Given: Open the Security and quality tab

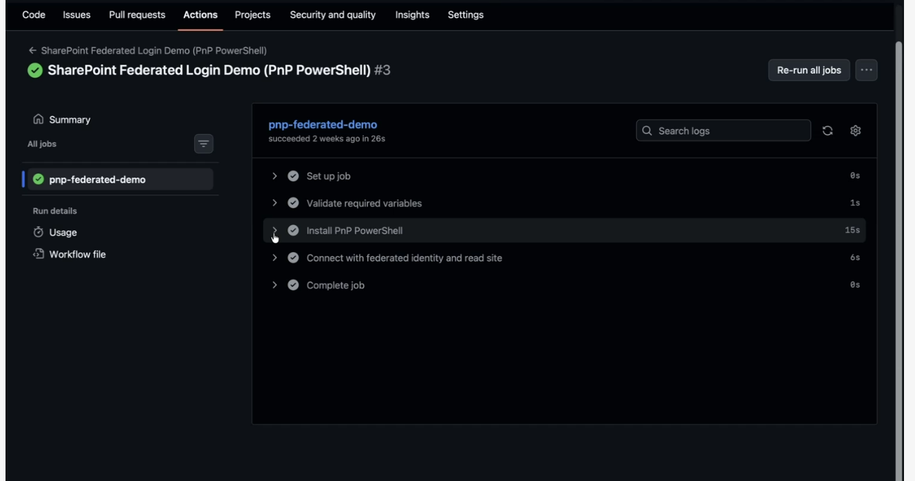Looking at the screenshot, I should tap(333, 14).
